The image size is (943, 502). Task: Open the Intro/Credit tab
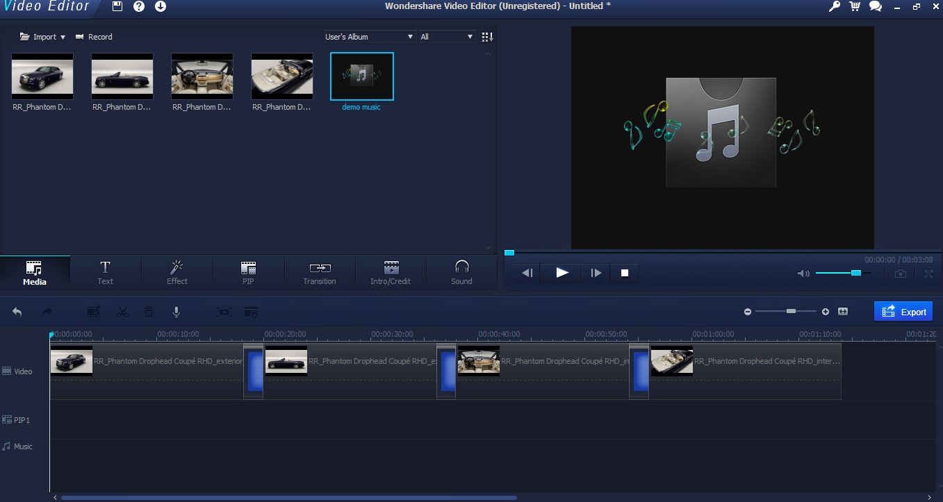pos(391,272)
